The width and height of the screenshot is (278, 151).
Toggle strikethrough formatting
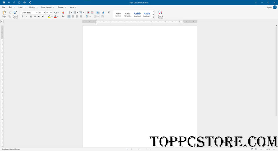[x=35, y=16]
